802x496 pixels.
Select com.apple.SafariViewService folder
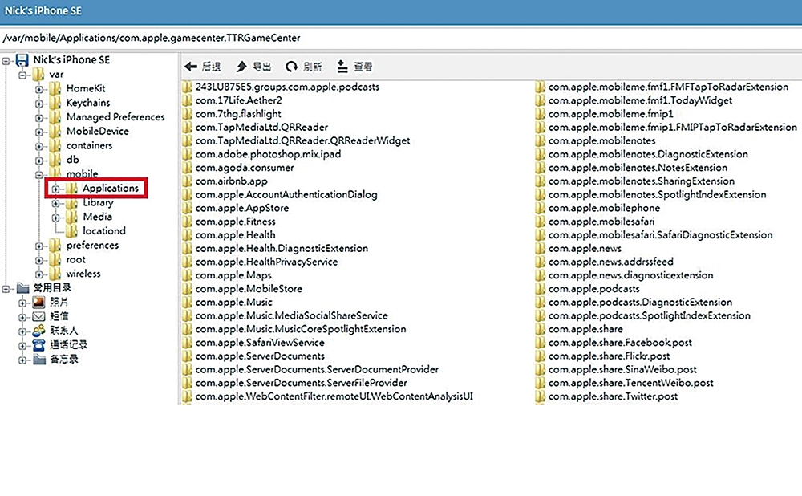(x=260, y=343)
